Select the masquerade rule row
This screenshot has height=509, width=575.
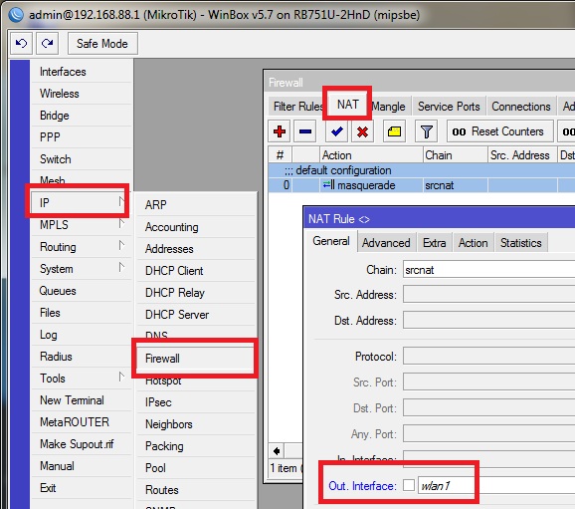422,185
